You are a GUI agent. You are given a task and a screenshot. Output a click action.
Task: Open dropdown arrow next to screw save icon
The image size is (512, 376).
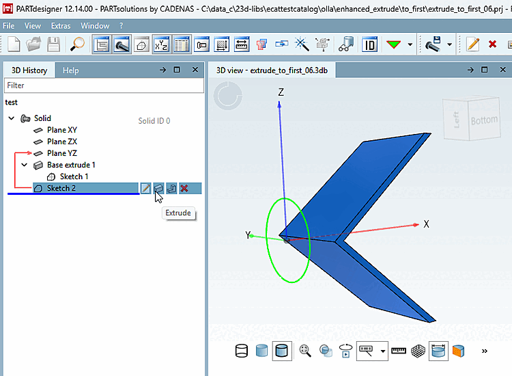pyautogui.click(x=450, y=44)
